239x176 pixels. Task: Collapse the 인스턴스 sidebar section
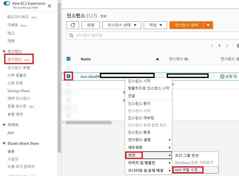[4, 52]
